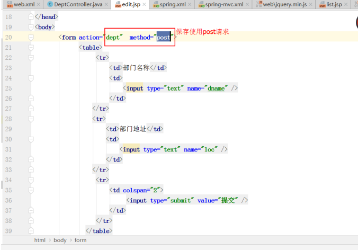Select body in the breadcrumb bar
Viewport: 358px width, 250px height.
tap(60, 240)
